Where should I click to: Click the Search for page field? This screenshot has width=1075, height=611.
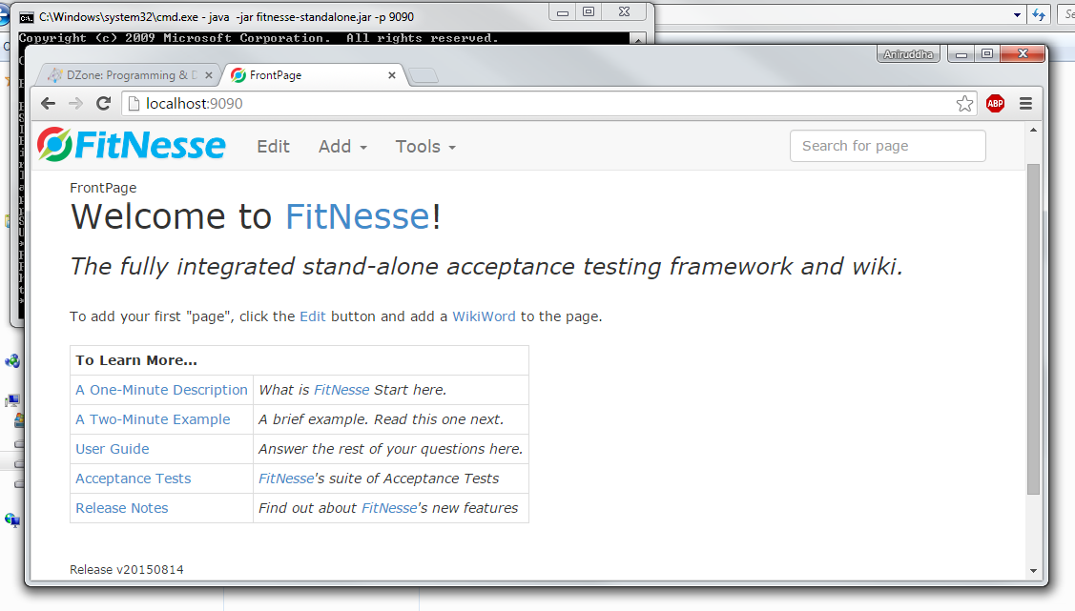887,146
